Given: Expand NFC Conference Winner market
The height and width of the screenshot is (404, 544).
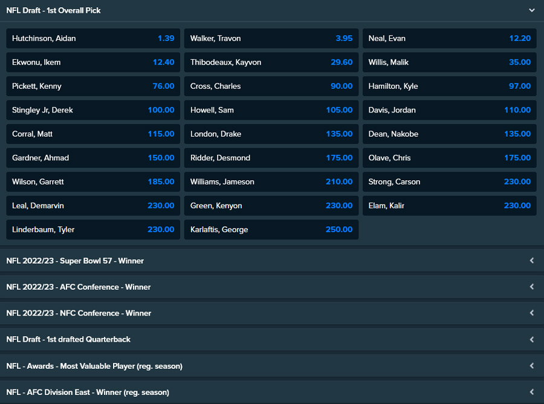Looking at the screenshot, I should click(x=272, y=313).
